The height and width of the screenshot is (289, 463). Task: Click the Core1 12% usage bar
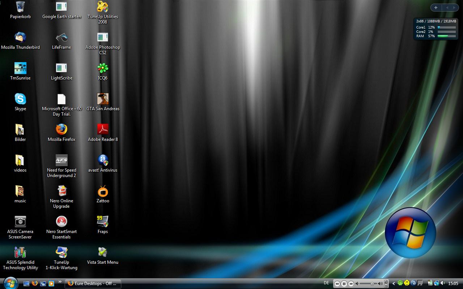(446, 27)
